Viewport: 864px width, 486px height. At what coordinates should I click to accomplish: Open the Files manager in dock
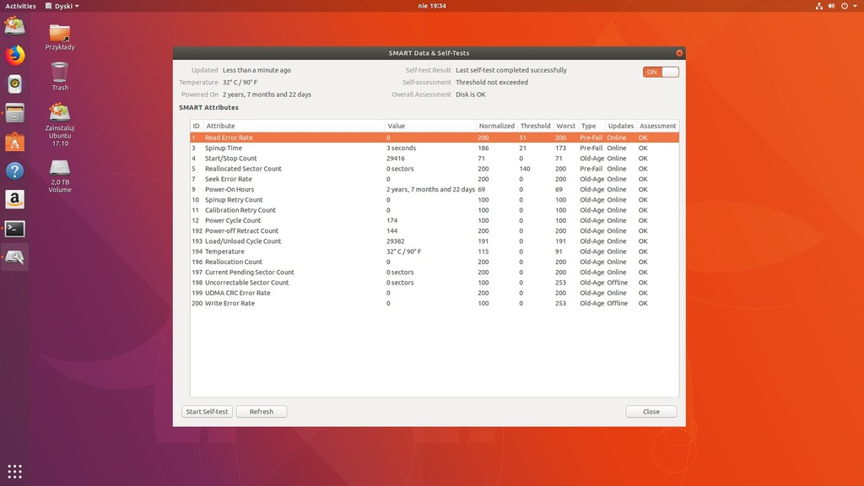(15, 113)
